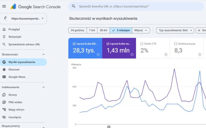
Task: Click the Usunięcia crossed-eye icon
Action: [4, 117]
